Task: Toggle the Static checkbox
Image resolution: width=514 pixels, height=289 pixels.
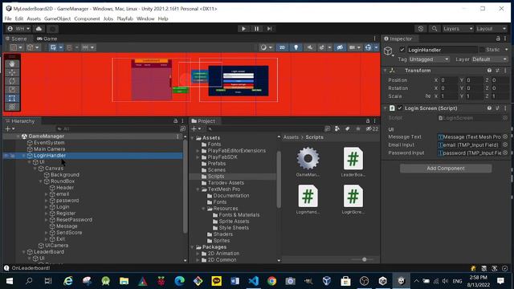Action: coord(482,50)
